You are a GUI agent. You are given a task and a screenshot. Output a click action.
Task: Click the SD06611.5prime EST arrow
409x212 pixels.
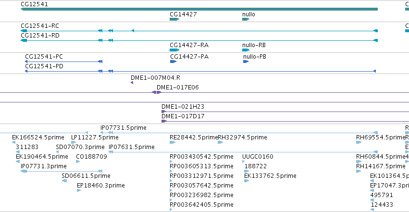[64, 181]
